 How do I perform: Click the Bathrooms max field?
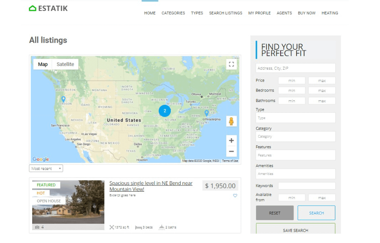(x=322, y=101)
